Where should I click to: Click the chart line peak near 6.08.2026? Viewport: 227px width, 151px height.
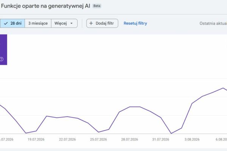[x=223, y=88]
